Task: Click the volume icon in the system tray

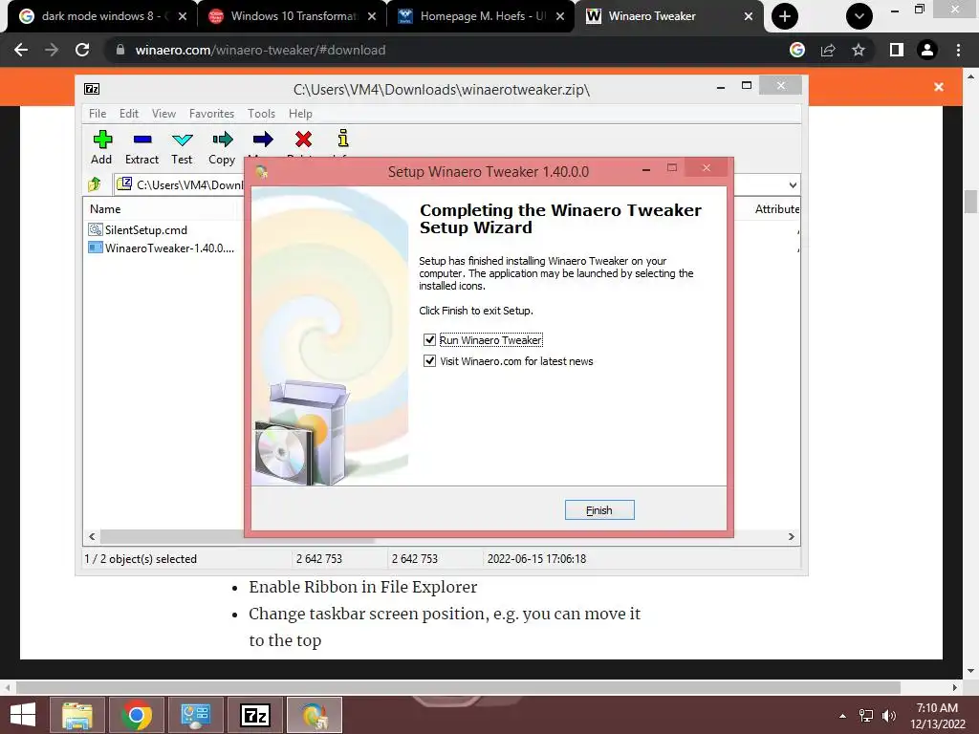Action: 889,716
